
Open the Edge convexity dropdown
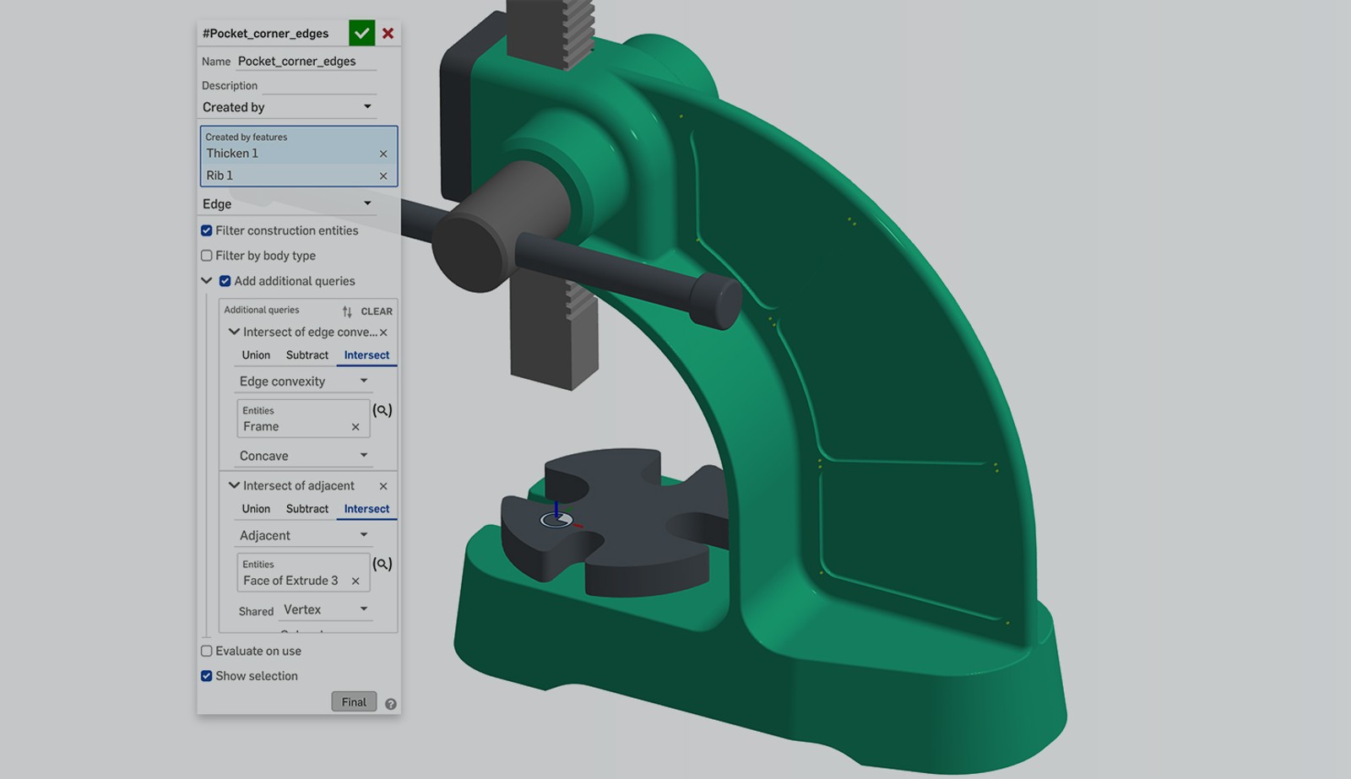coord(302,381)
